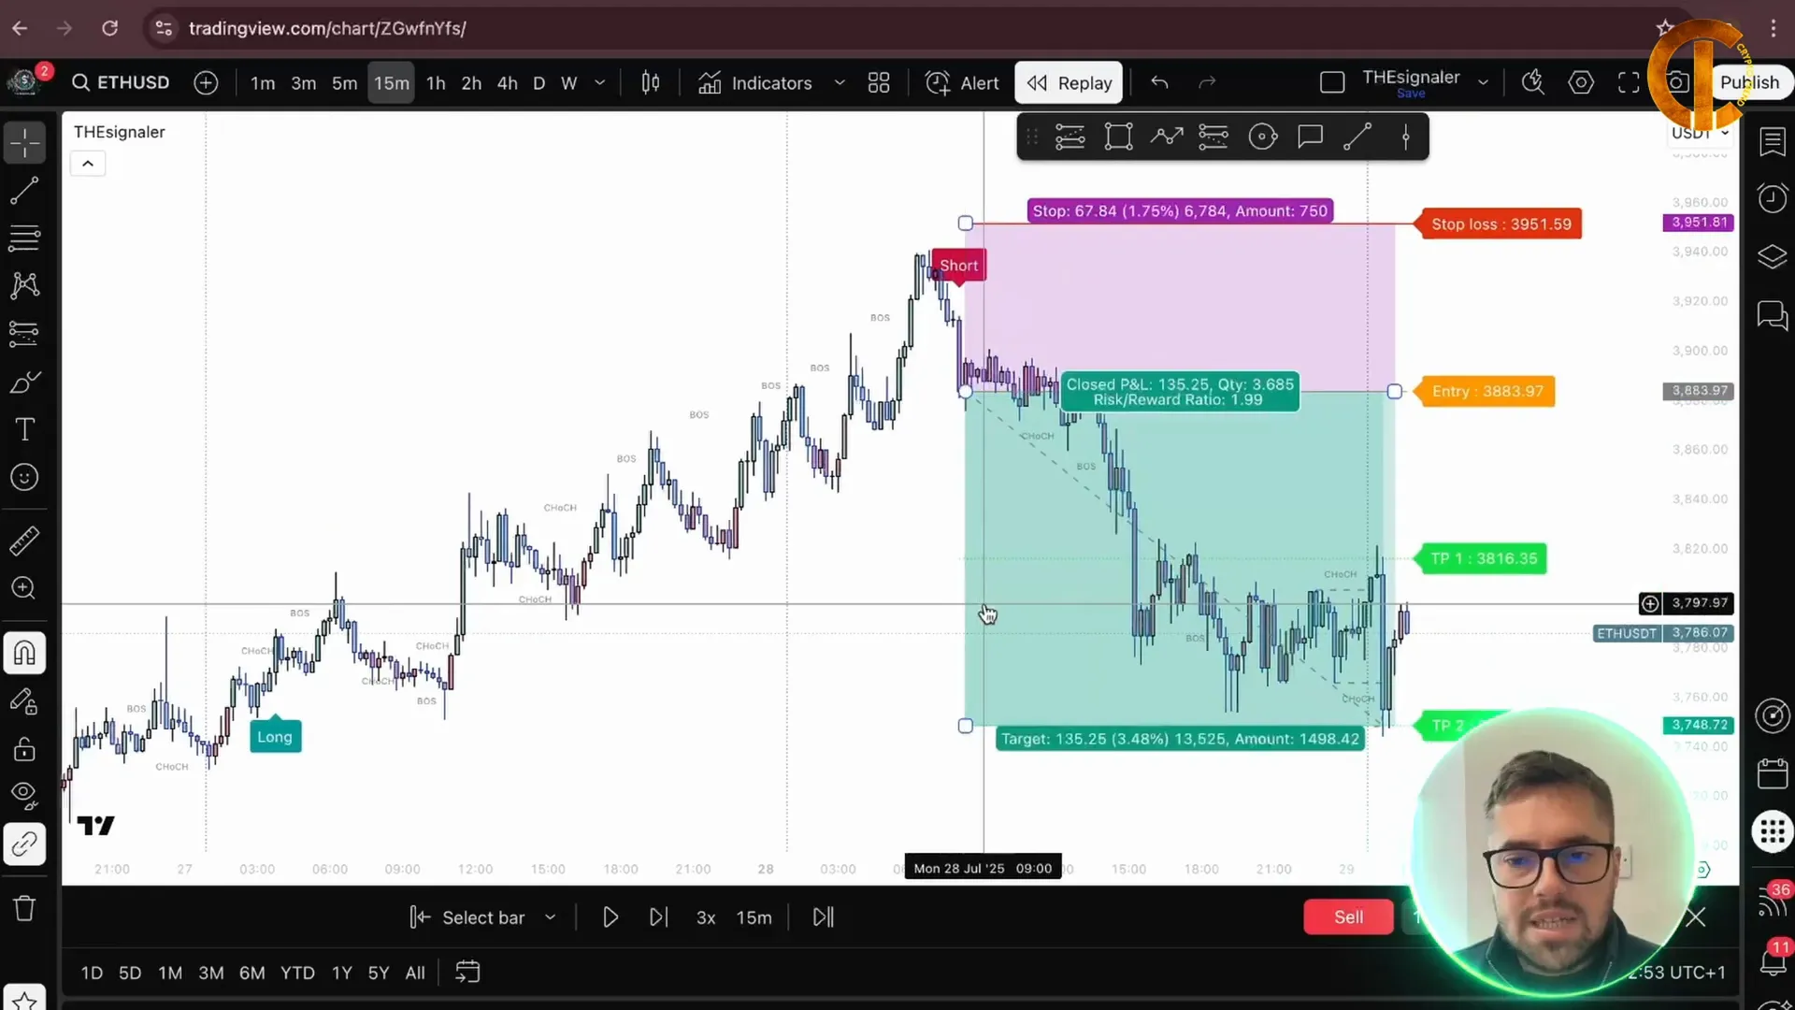The image size is (1795, 1010).
Task: Select the crosshair cursor tool
Action: click(24, 143)
